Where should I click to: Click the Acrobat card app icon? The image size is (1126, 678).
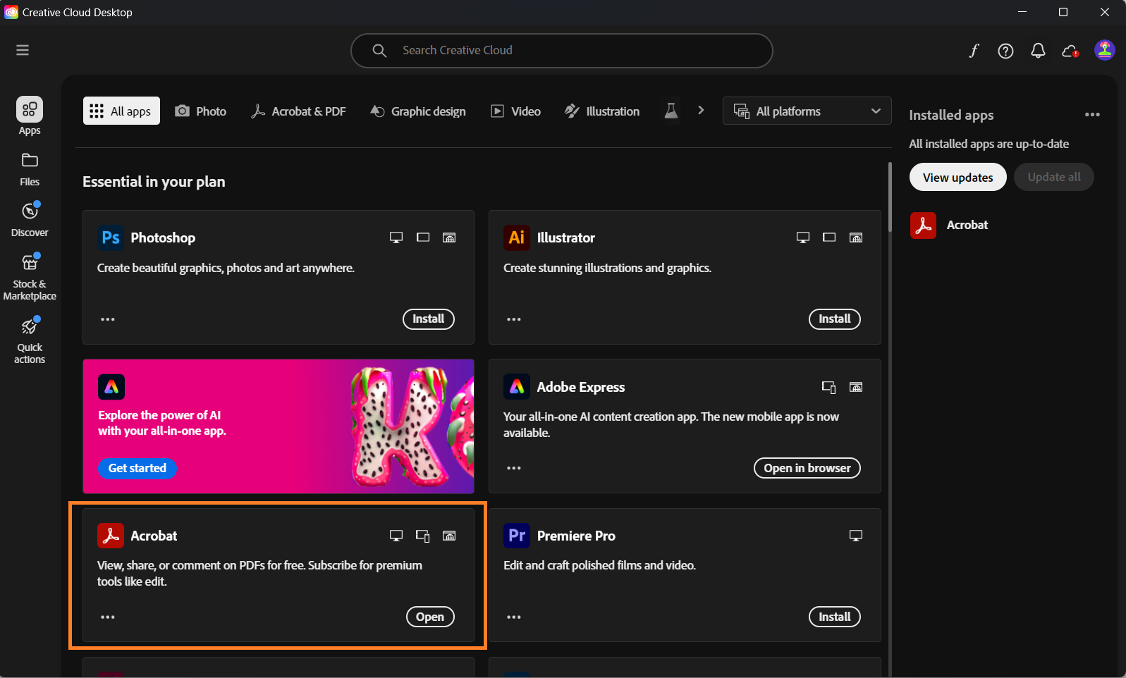coord(111,536)
